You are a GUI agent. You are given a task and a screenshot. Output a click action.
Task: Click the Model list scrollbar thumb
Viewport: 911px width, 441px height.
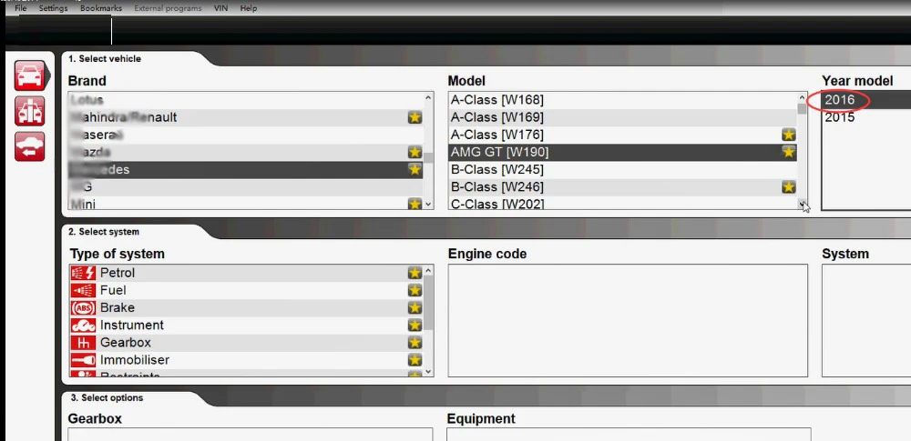coord(803,108)
